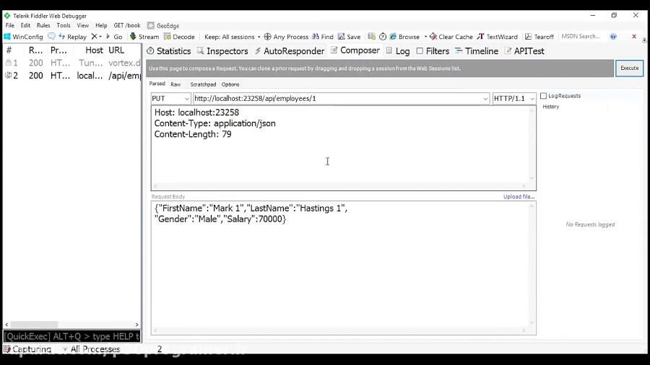Click the Go resume button
Viewport: 650px width, 365px height.
point(114,36)
